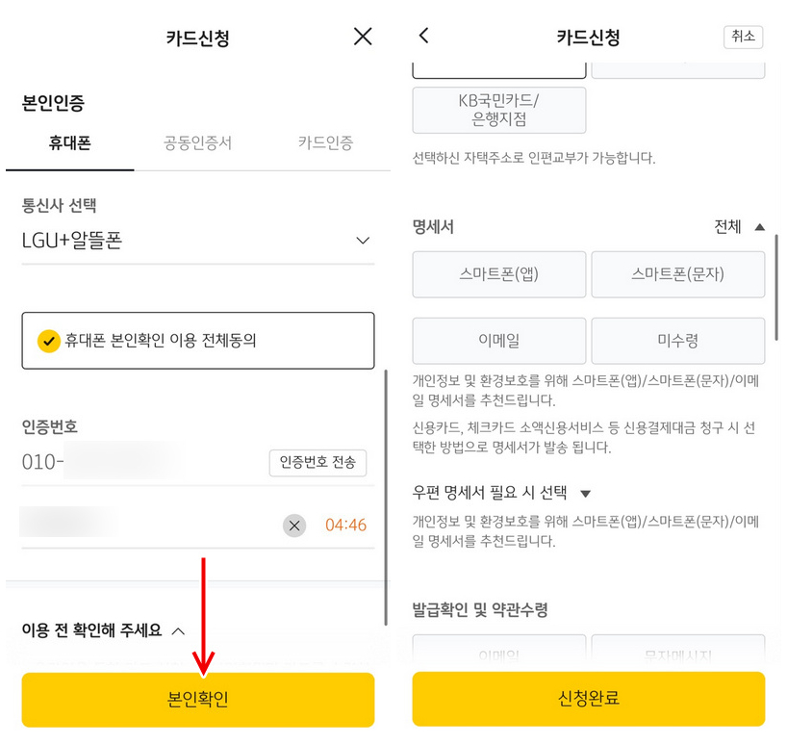Enable 휴대폰 본인확인 이용 전체동의 agreement

[x=198, y=341]
